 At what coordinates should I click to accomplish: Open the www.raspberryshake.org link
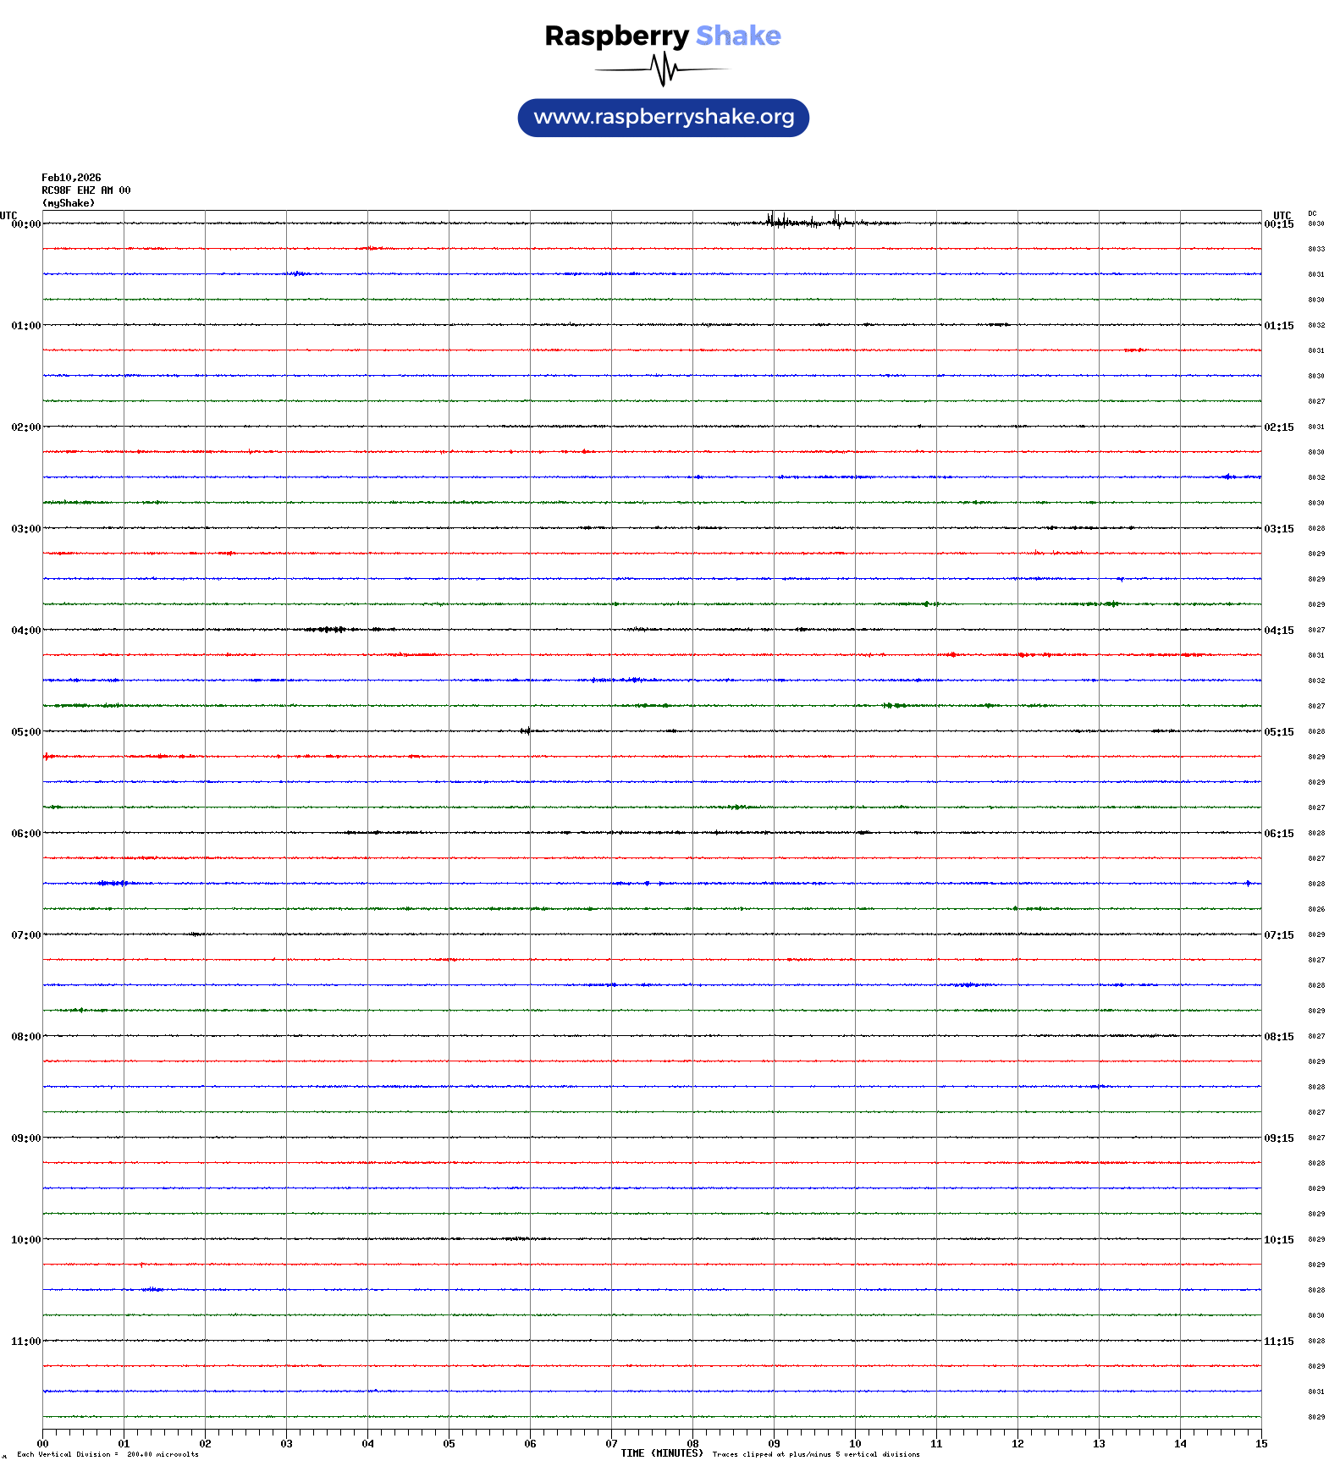pyautogui.click(x=664, y=118)
